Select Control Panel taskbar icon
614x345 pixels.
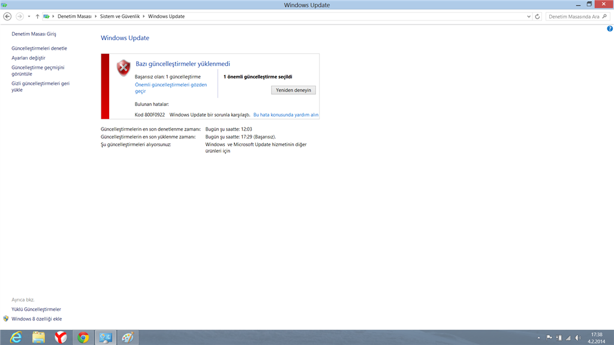point(106,337)
